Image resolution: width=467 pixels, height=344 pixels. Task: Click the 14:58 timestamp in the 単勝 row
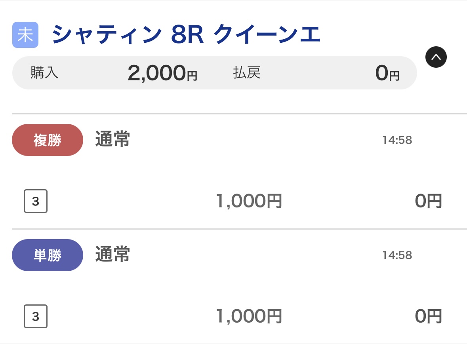(397, 255)
